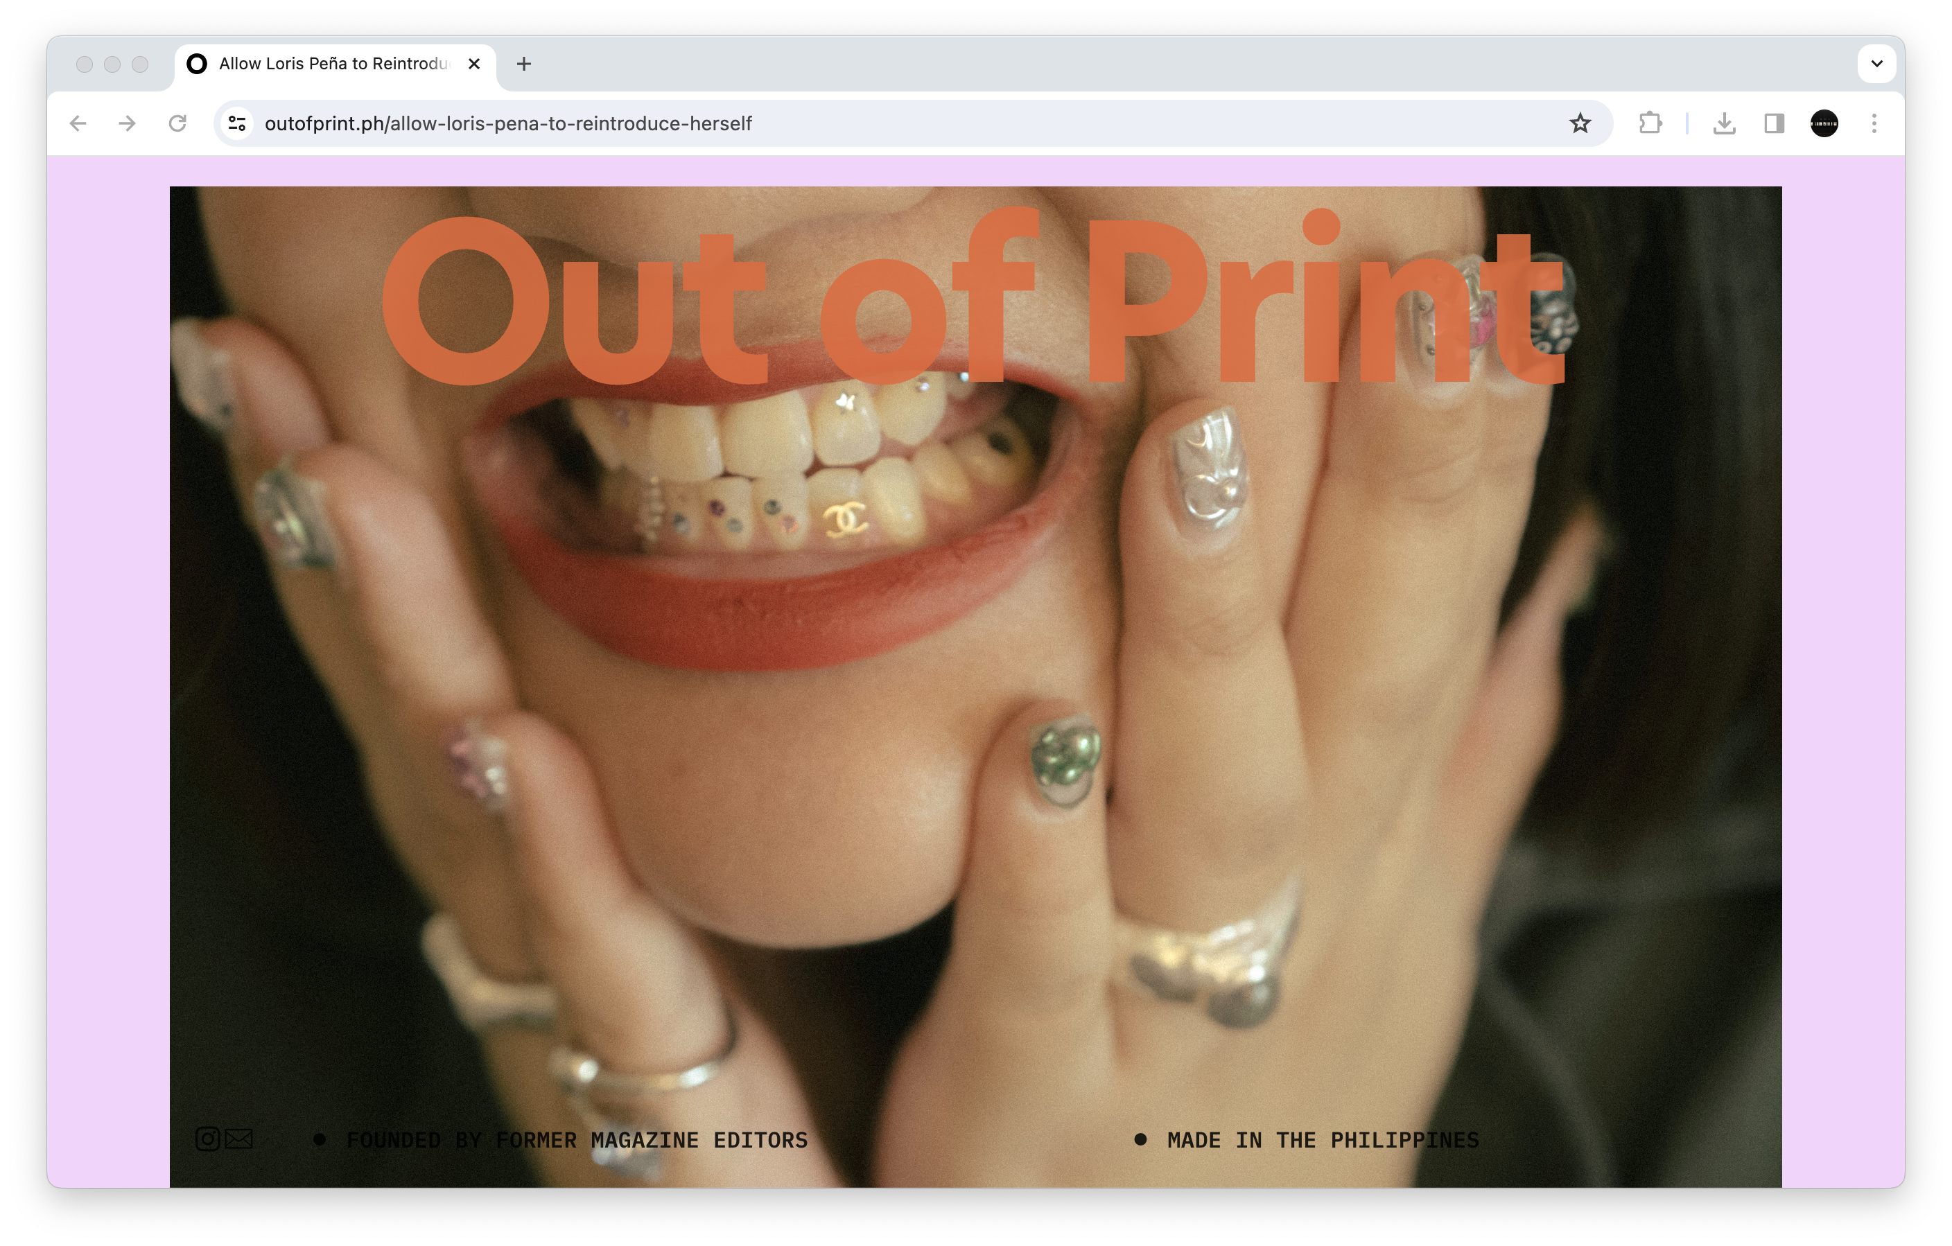Toggle the browser side panel
This screenshot has height=1246, width=1952.
pyautogui.click(x=1774, y=123)
